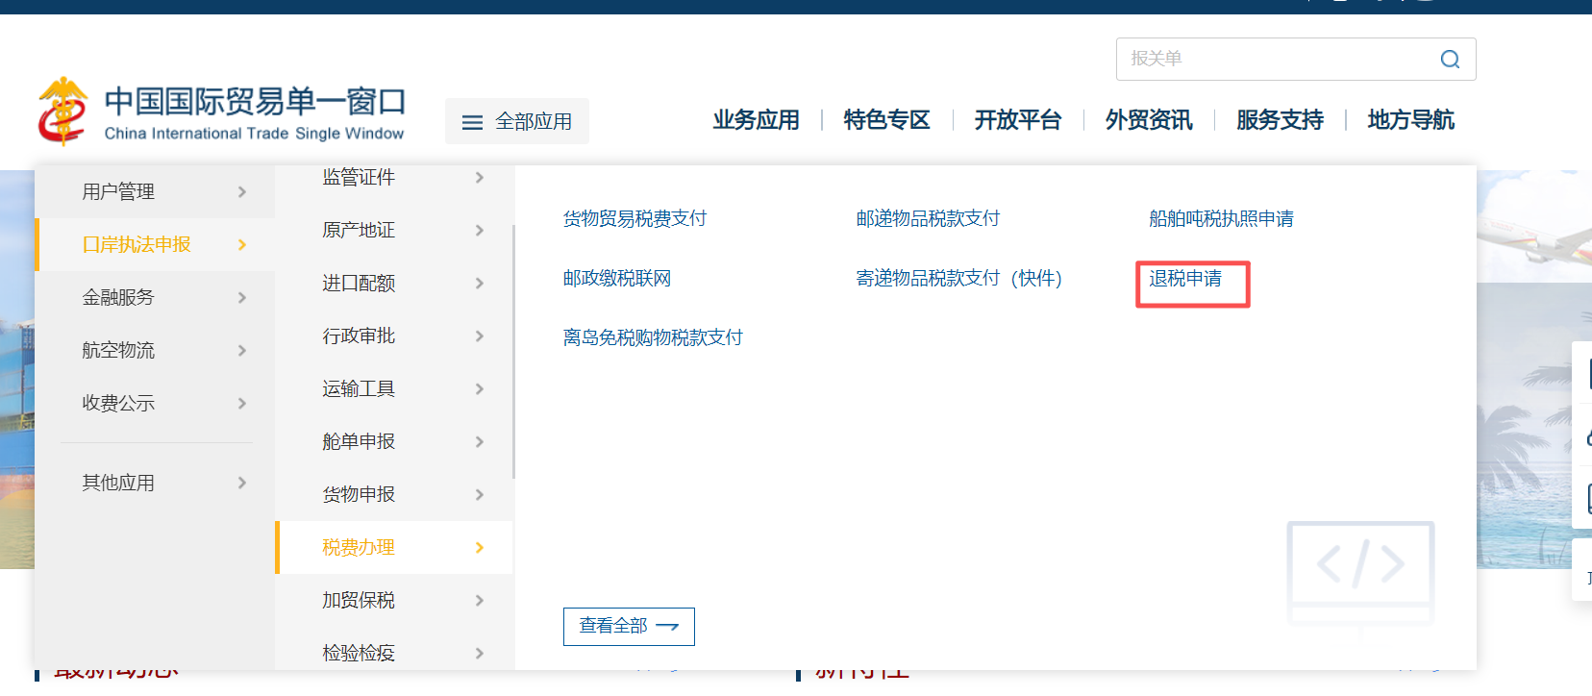The height and width of the screenshot is (696, 1592).
Task: Click the hamburger icon beside 全部应用
Action: coord(472,123)
